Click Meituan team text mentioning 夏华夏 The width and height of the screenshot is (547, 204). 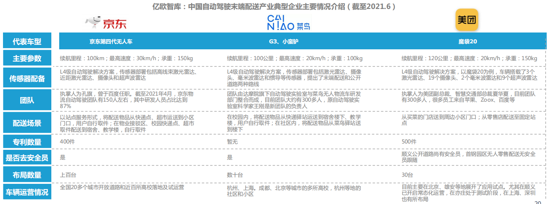pyautogui.click(x=468, y=97)
